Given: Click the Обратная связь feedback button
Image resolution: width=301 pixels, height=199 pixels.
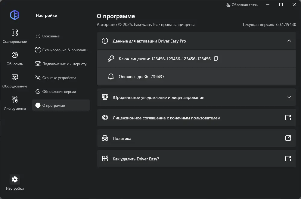Looking at the screenshot, I should (242, 5).
